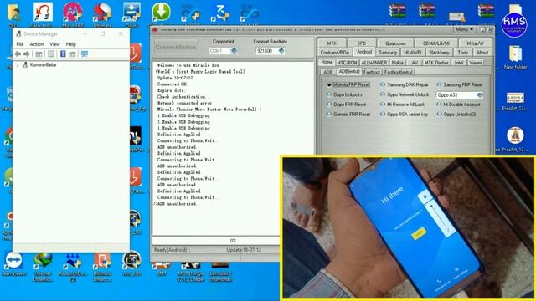Click the back arrow in Device Manager toolbar
536x301 pixels.
pos(18,54)
